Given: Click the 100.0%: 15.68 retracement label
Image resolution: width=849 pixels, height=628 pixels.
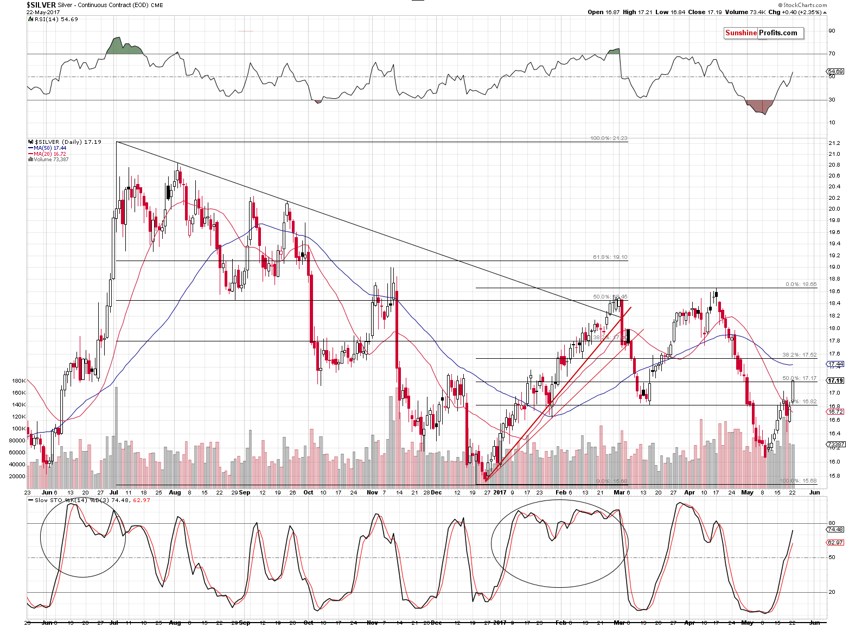Looking at the screenshot, I should 798,481.
